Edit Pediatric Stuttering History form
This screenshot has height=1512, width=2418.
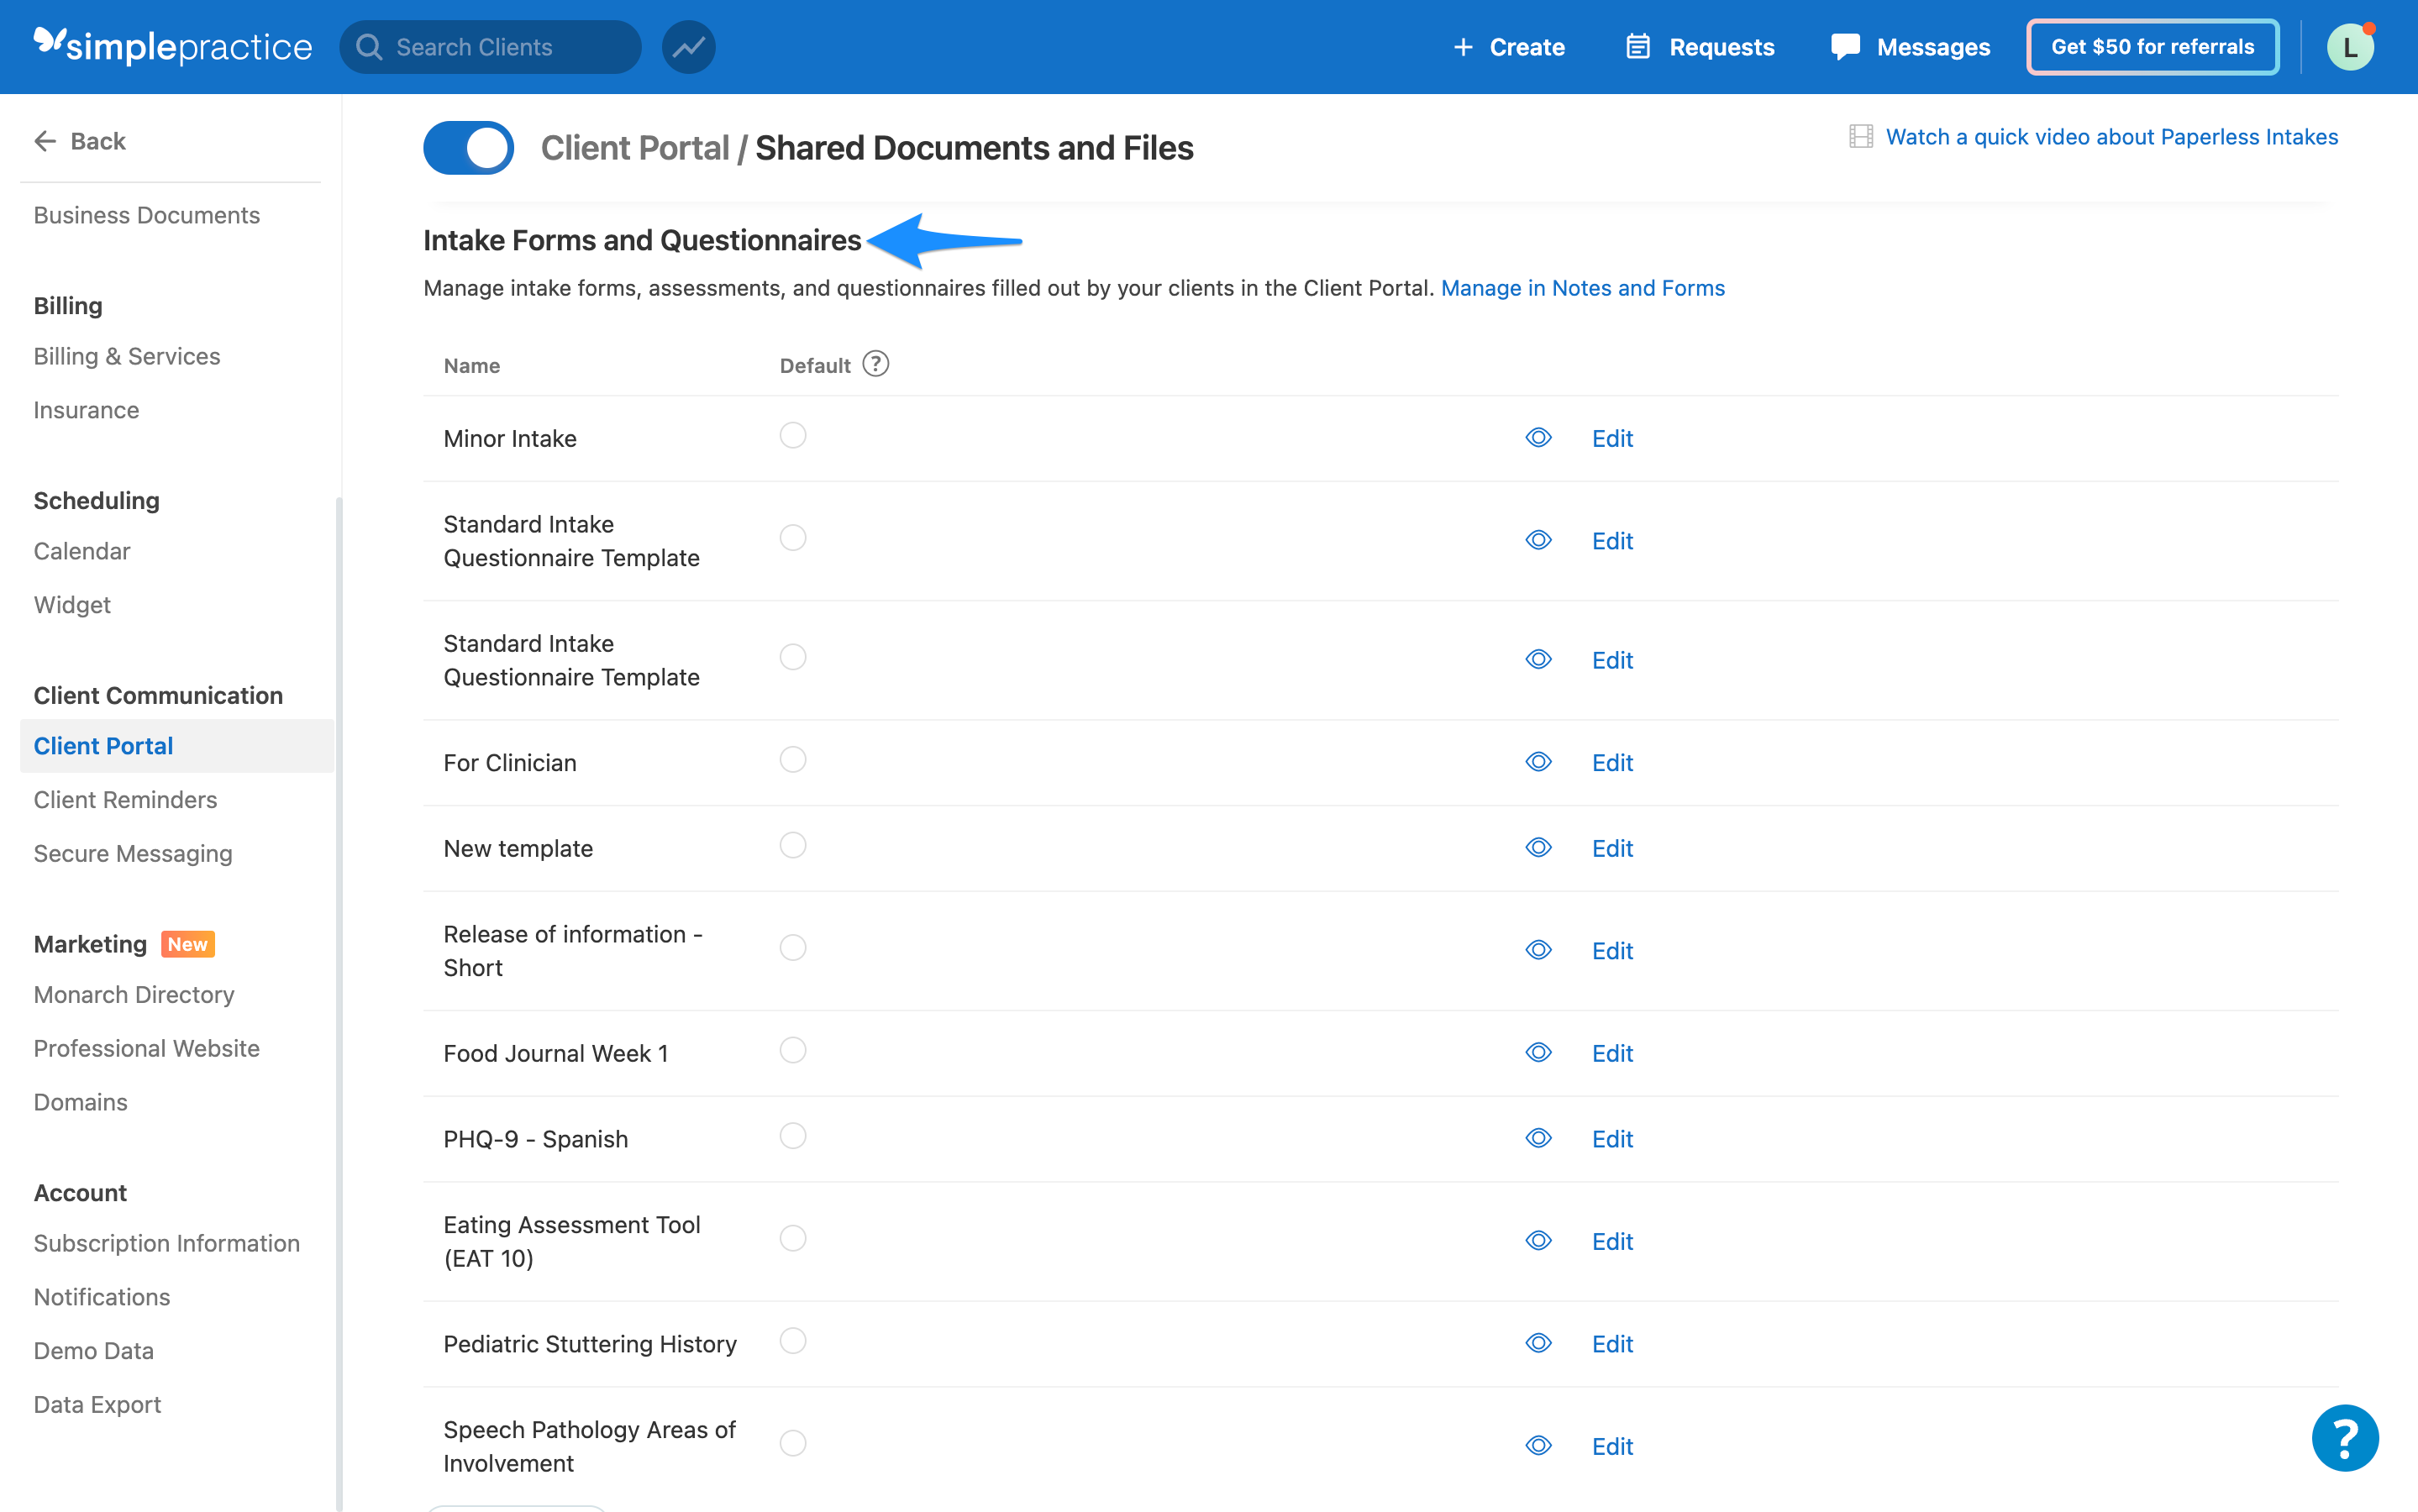1612,1344
